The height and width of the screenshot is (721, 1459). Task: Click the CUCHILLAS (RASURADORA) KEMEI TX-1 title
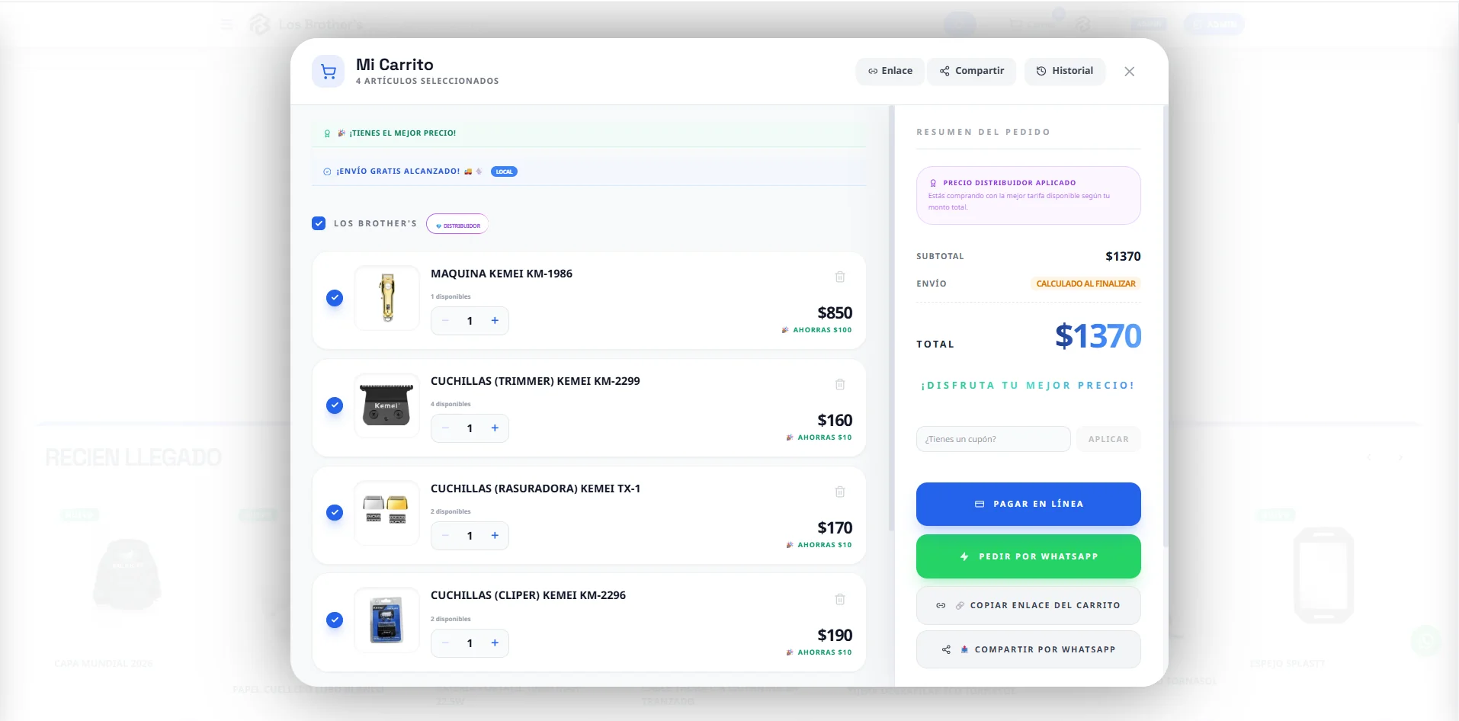[x=535, y=489]
